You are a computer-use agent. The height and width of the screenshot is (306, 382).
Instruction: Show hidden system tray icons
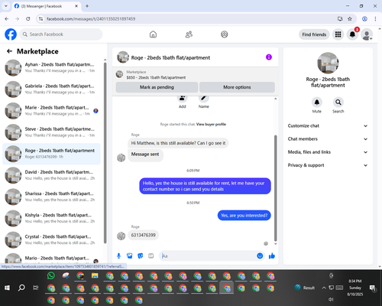(324, 288)
